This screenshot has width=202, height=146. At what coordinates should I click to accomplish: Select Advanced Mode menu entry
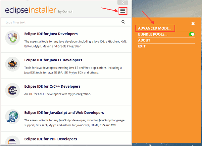pyautogui.click(x=155, y=28)
